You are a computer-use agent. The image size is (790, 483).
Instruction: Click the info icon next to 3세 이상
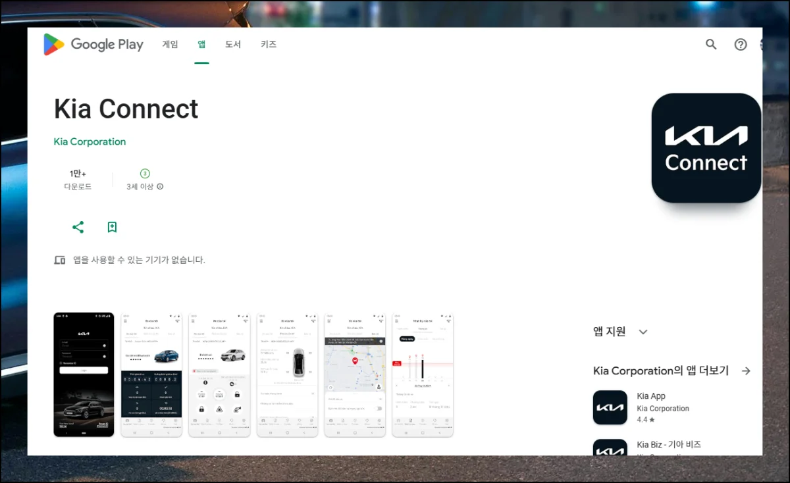pyautogui.click(x=160, y=187)
